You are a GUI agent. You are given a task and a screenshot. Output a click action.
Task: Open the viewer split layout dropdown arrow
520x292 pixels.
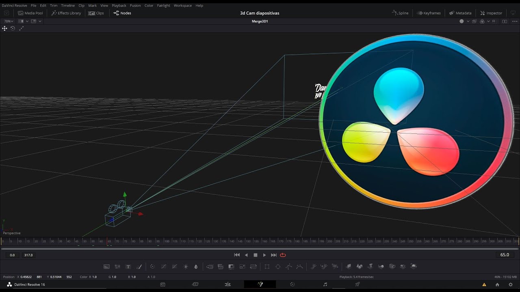coord(27,21)
